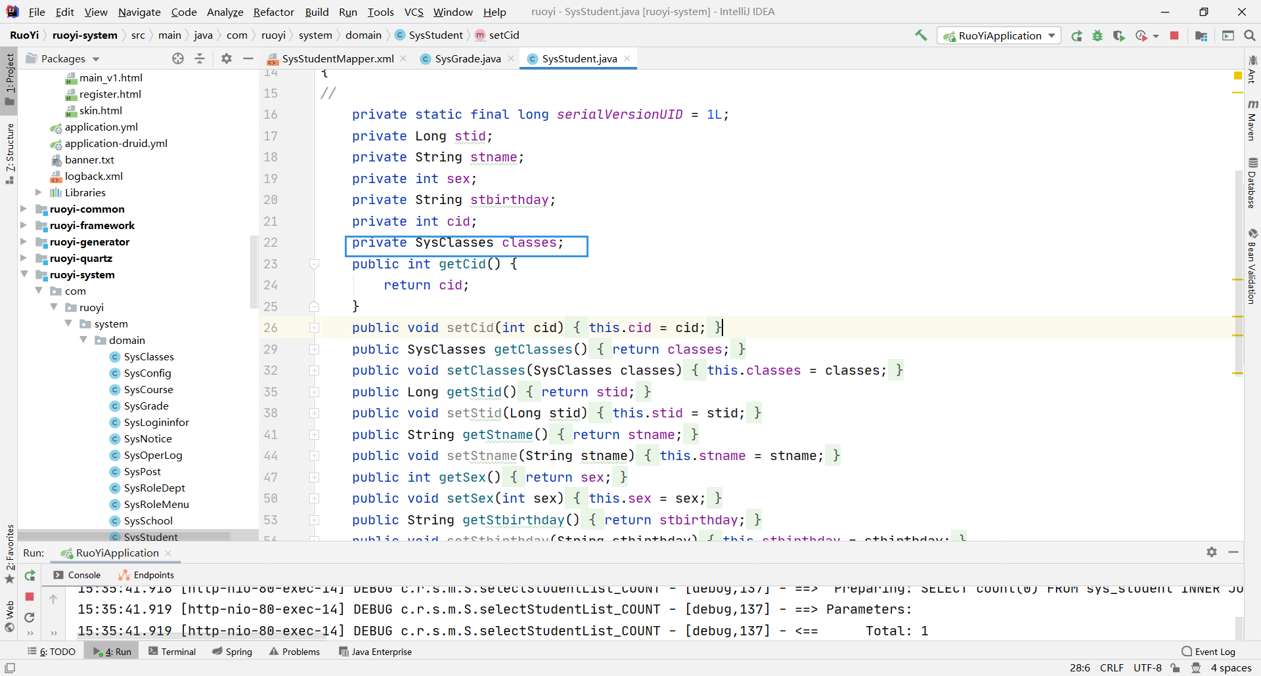Toggle code fold on setCid method
Viewport: 1261px width, 676px height.
tap(314, 328)
